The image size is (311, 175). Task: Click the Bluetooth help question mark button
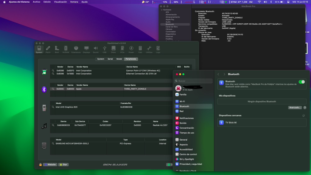305,108
